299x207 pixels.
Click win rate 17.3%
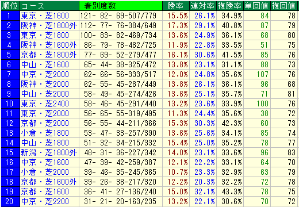(178, 25)
